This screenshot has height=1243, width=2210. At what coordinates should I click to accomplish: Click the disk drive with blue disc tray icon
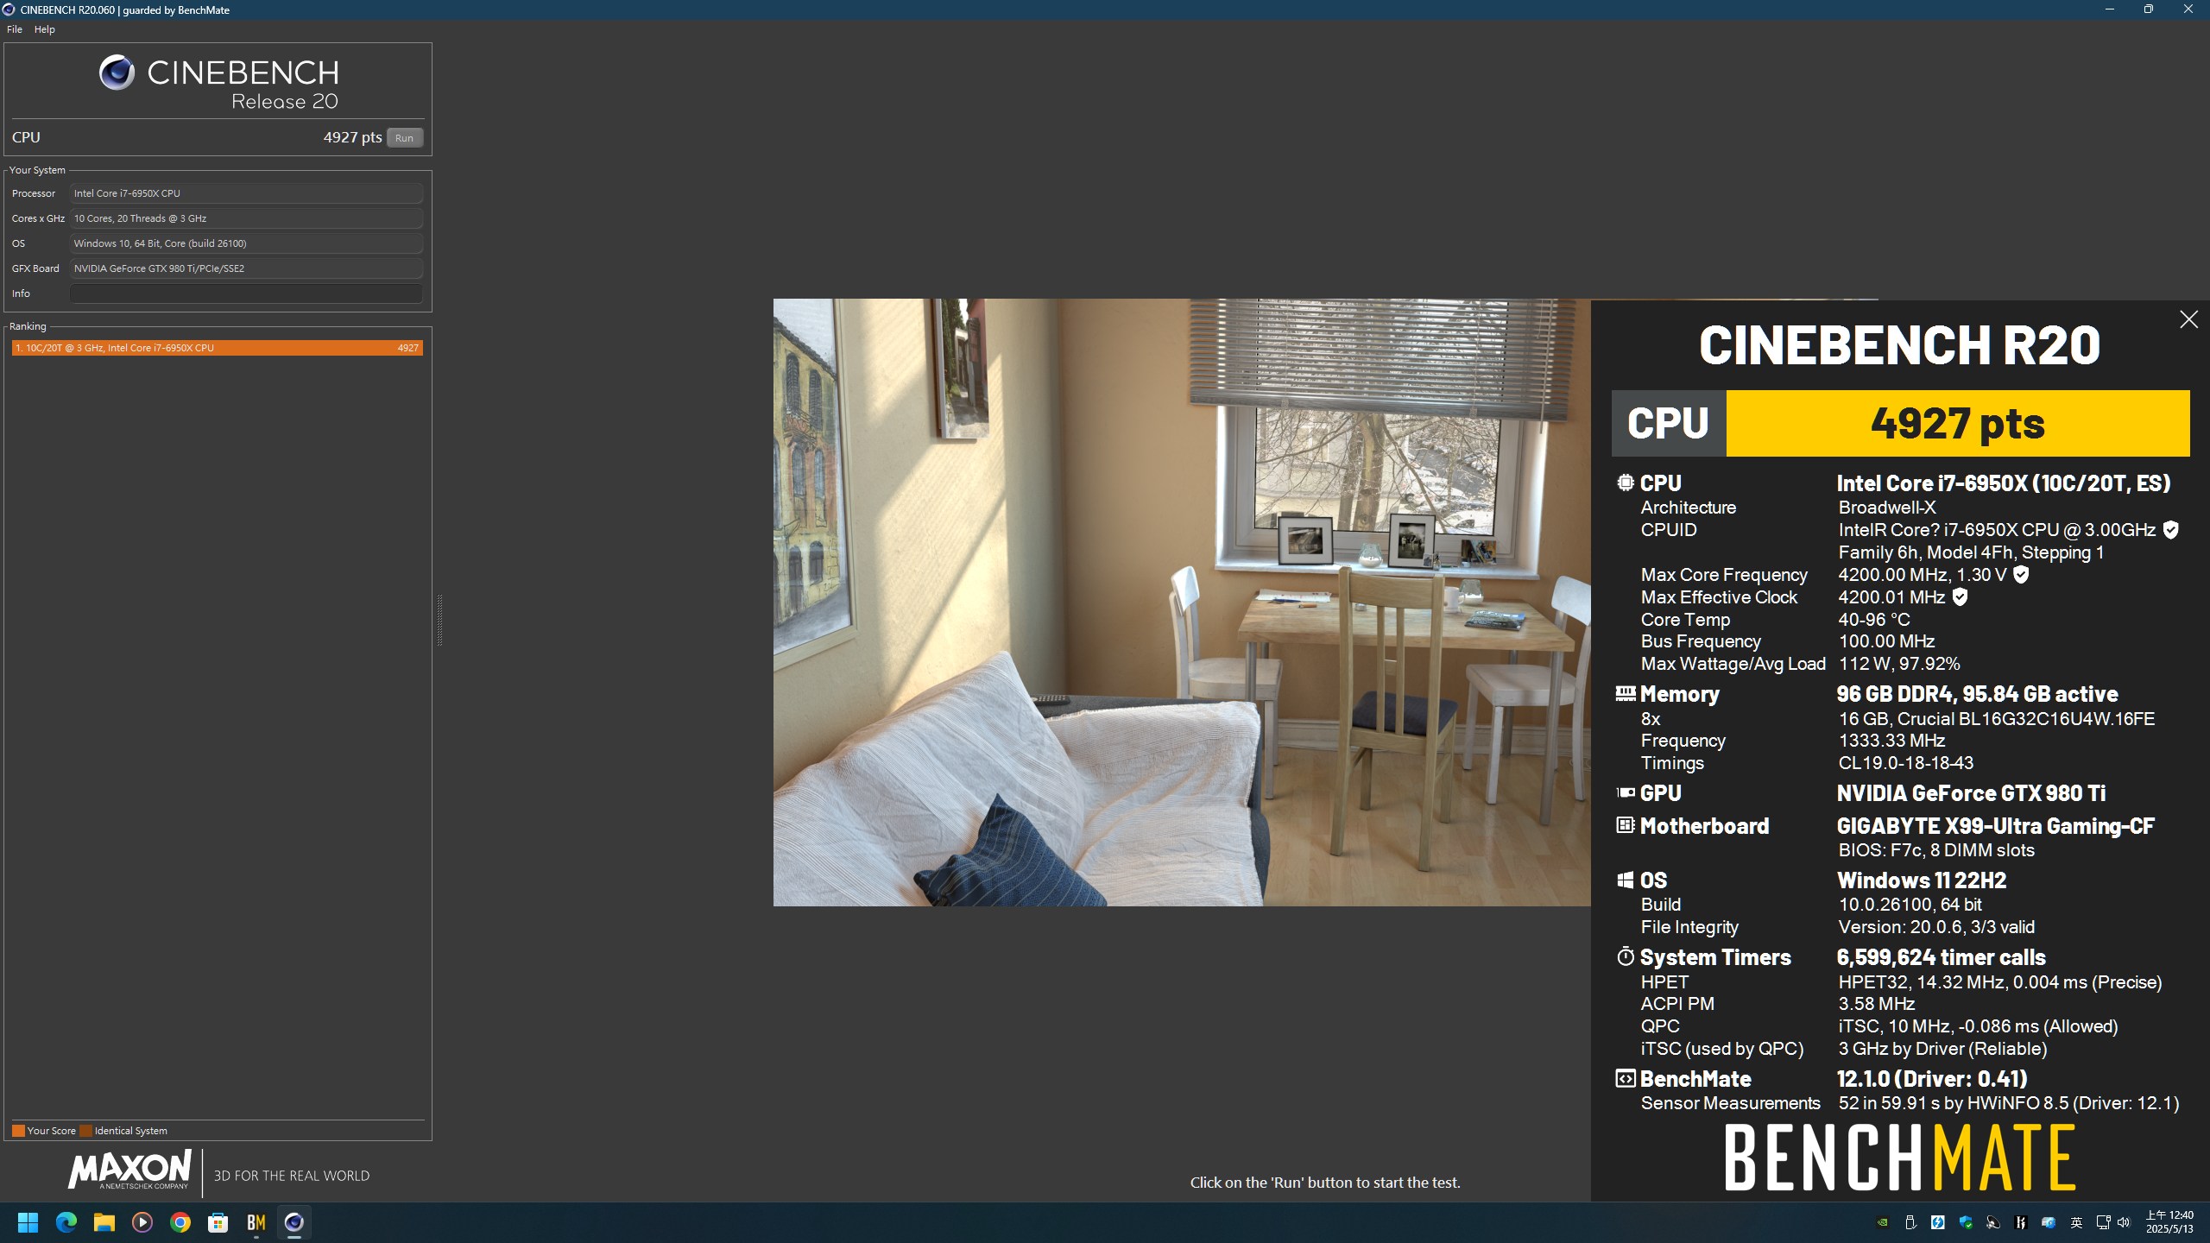pos(2049,1222)
